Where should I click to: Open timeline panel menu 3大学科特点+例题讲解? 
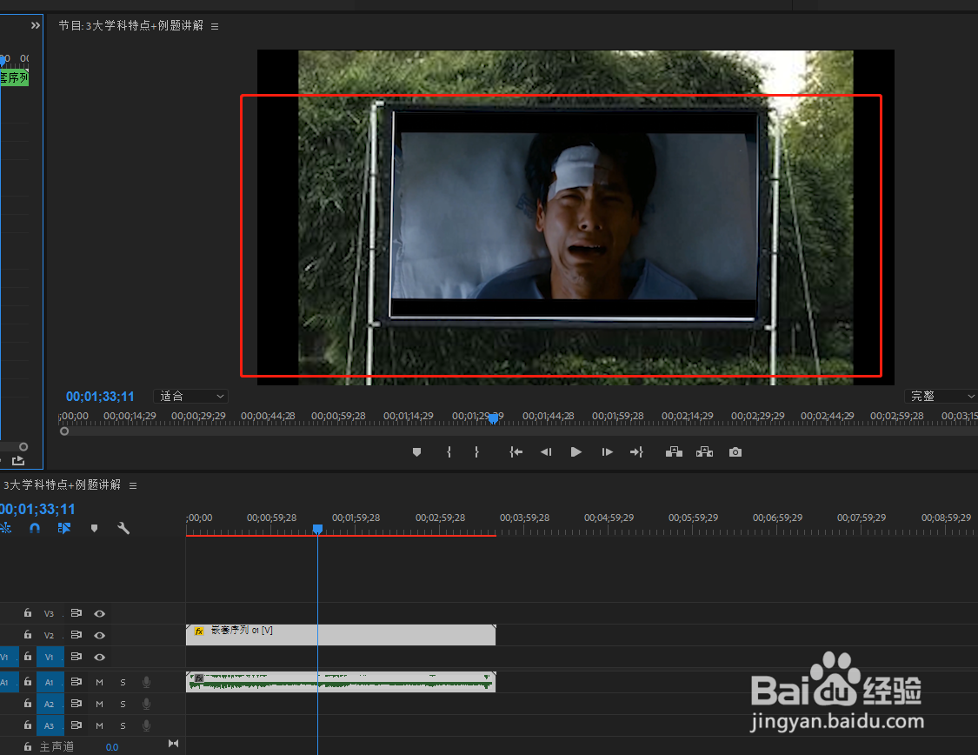coord(133,485)
